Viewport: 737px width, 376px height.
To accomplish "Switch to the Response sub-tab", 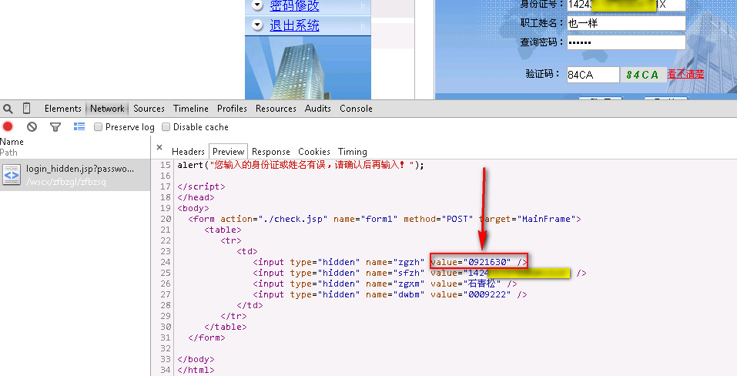I will (x=271, y=151).
